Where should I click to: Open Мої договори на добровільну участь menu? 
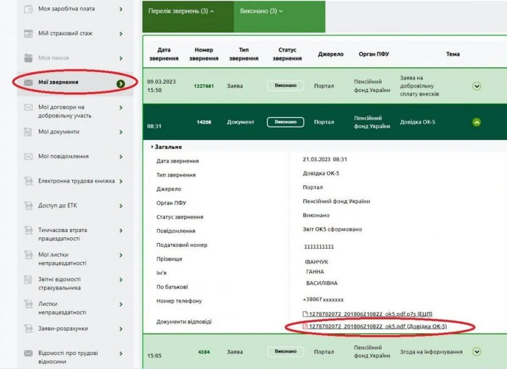[x=65, y=111]
